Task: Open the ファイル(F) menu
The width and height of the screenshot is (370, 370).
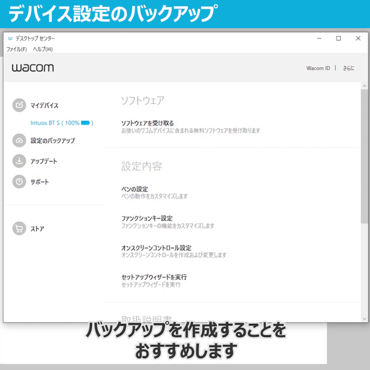Action: tap(16, 49)
